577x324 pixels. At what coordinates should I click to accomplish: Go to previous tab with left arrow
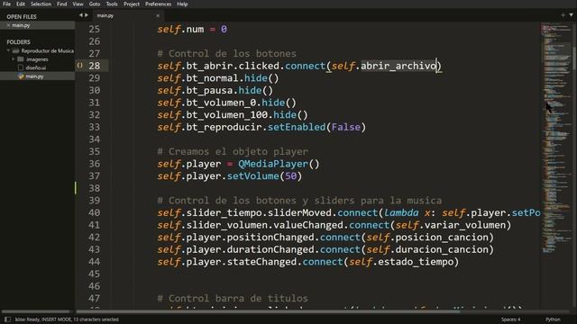(81, 15)
